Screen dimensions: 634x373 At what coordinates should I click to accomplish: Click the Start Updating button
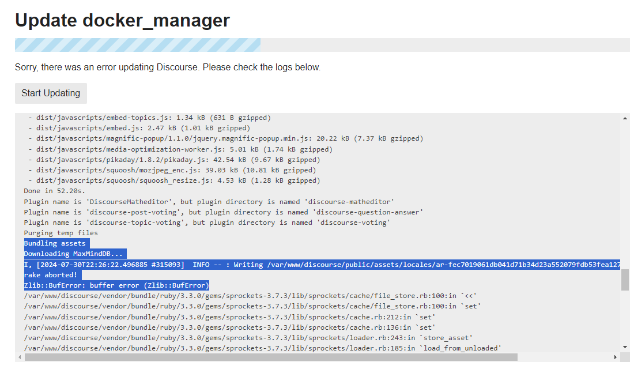tap(51, 93)
